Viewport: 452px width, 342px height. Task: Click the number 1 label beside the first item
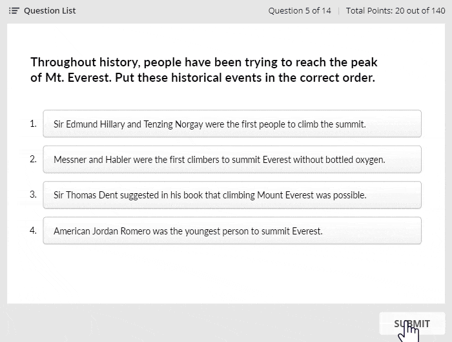pyautogui.click(x=33, y=124)
